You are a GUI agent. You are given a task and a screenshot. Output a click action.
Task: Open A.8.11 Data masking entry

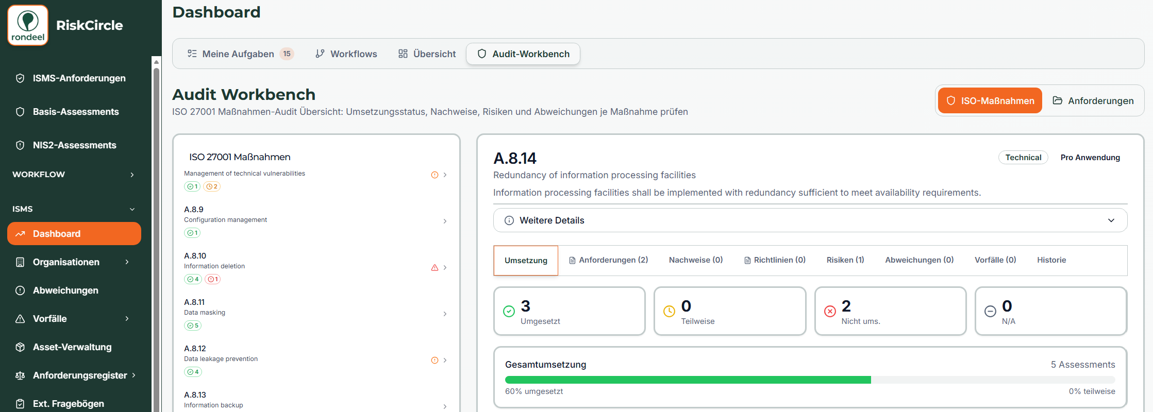315,314
